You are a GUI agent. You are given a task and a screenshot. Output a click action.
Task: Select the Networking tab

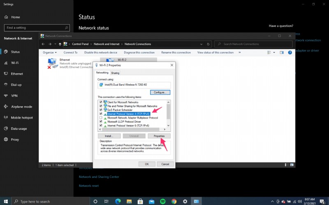point(102,72)
